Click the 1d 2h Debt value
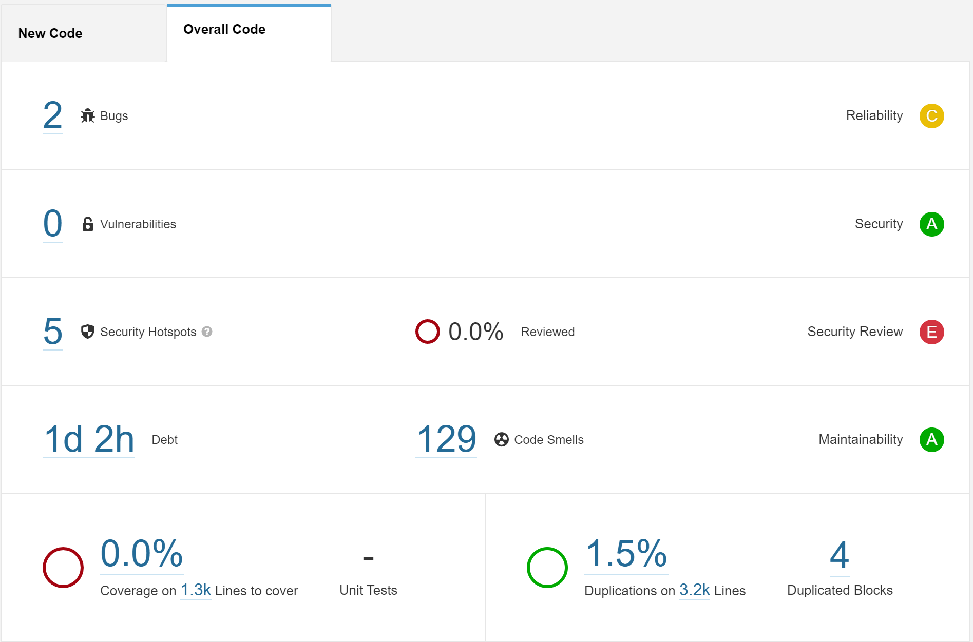 pyautogui.click(x=89, y=439)
